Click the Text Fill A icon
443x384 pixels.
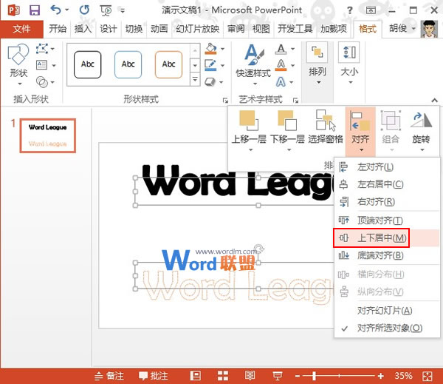(281, 50)
